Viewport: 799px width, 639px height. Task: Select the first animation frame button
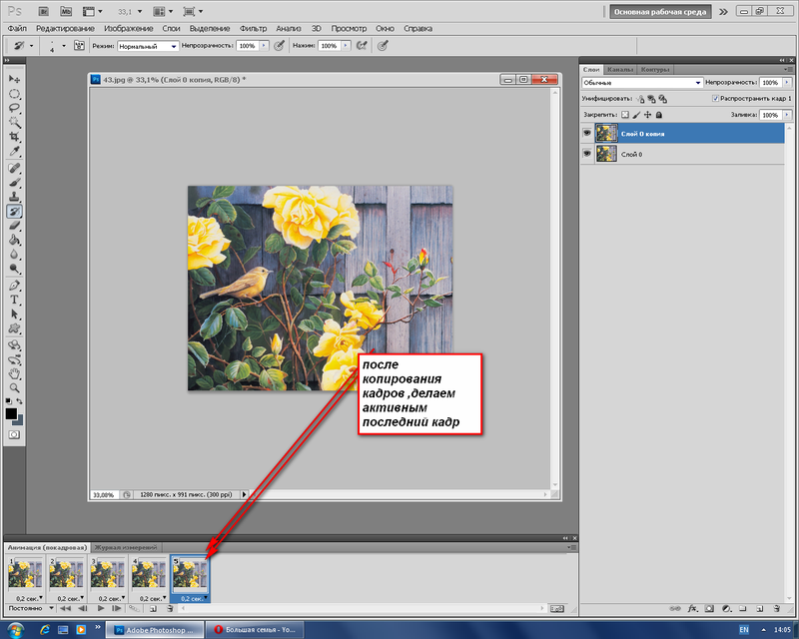click(x=65, y=608)
